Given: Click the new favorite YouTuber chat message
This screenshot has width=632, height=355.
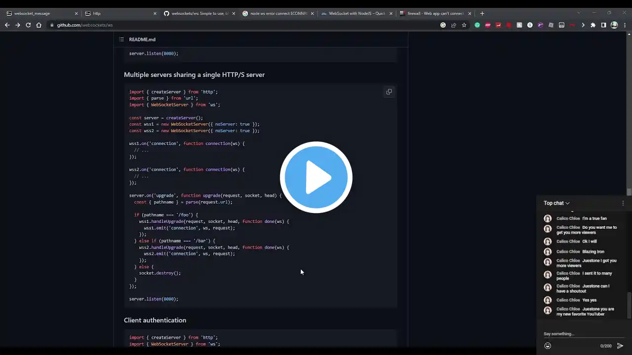Looking at the screenshot, I should coord(585,312).
